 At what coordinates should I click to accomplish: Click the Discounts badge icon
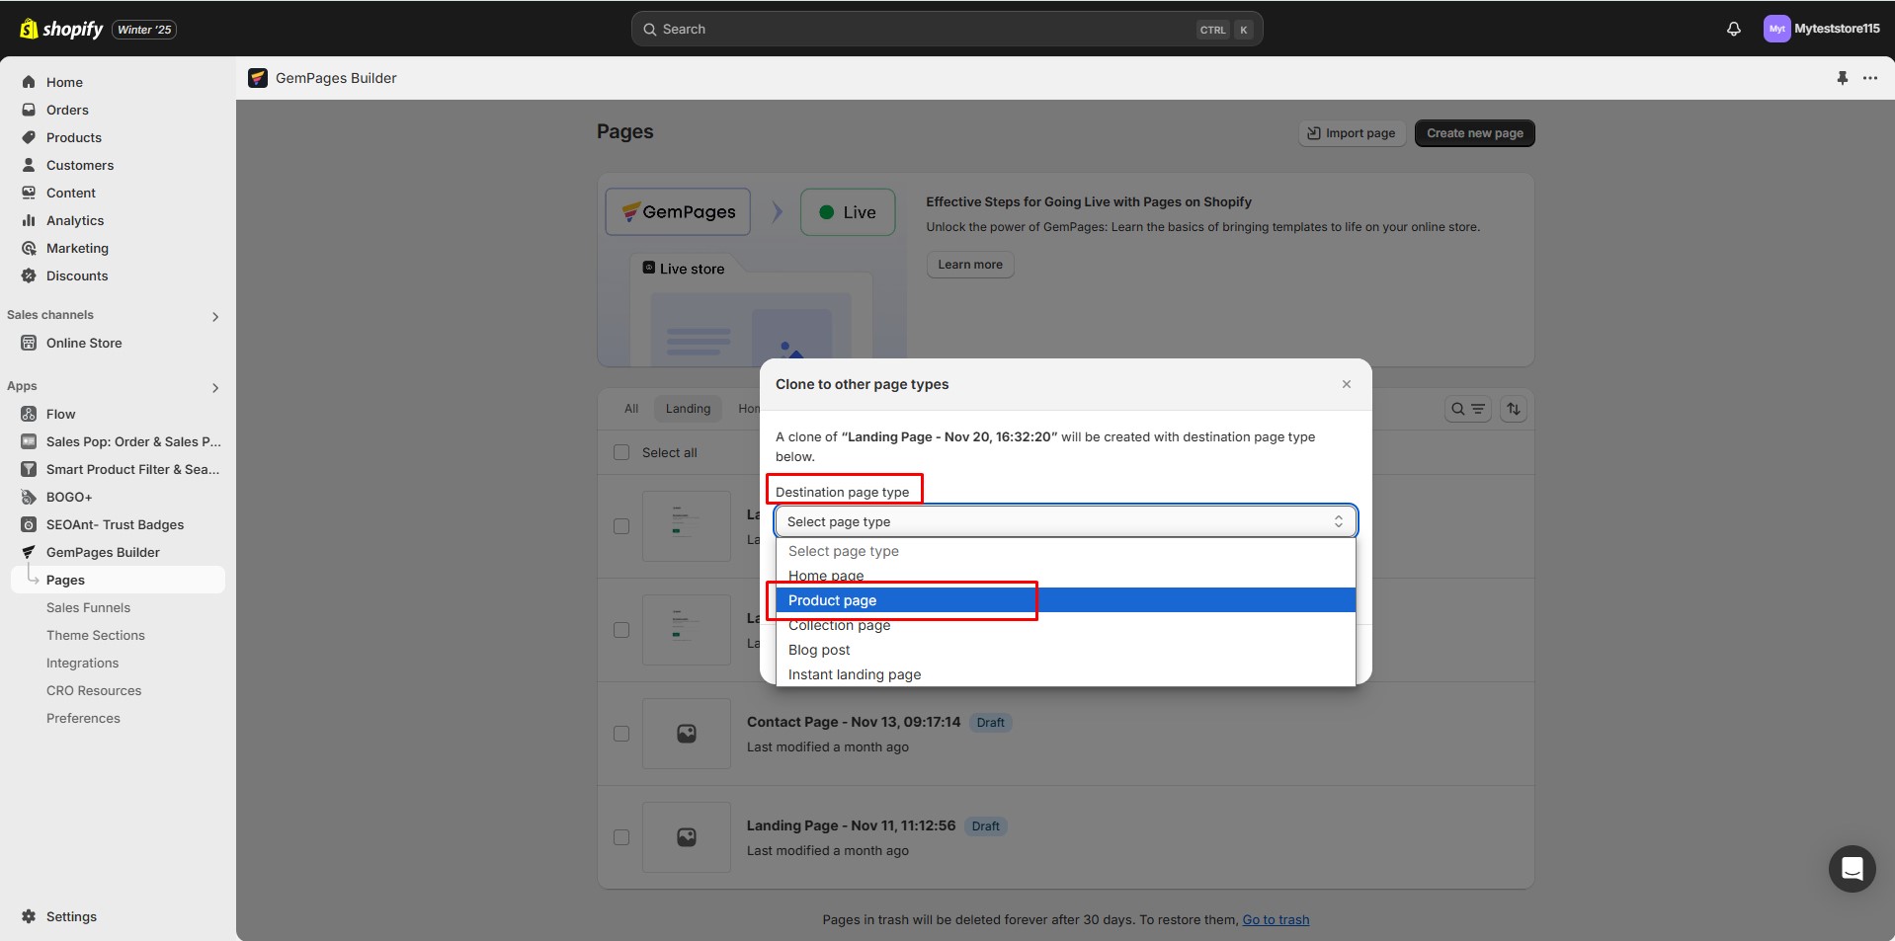click(x=29, y=275)
